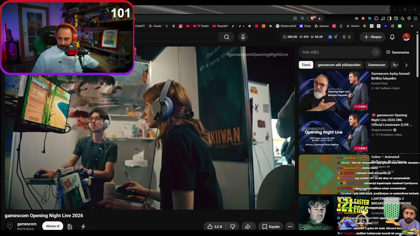Screen dimensions: 420x236
Task: Click the Brave Shields lion icon
Action: coord(312,18)
